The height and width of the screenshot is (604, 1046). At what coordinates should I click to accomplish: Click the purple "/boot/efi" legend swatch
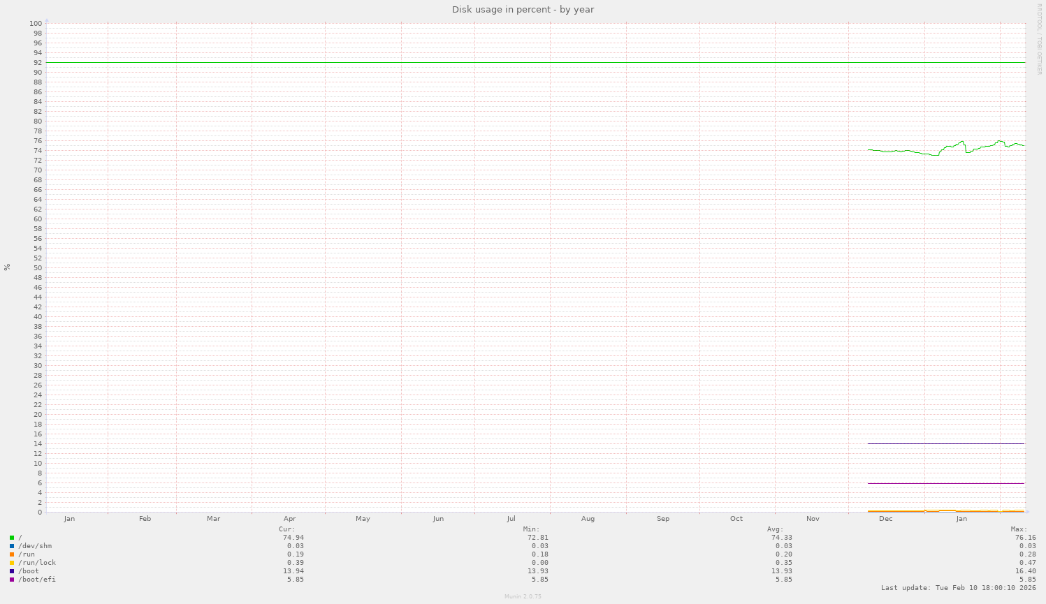pyautogui.click(x=11, y=579)
